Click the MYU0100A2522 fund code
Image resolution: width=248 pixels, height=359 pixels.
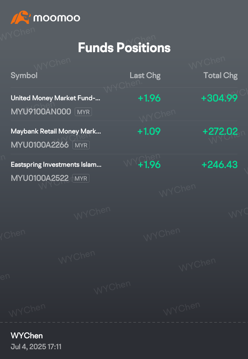40,178
